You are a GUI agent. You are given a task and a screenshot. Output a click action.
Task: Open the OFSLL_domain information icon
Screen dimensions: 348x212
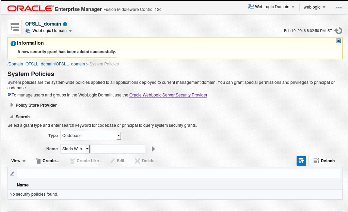click(65, 24)
